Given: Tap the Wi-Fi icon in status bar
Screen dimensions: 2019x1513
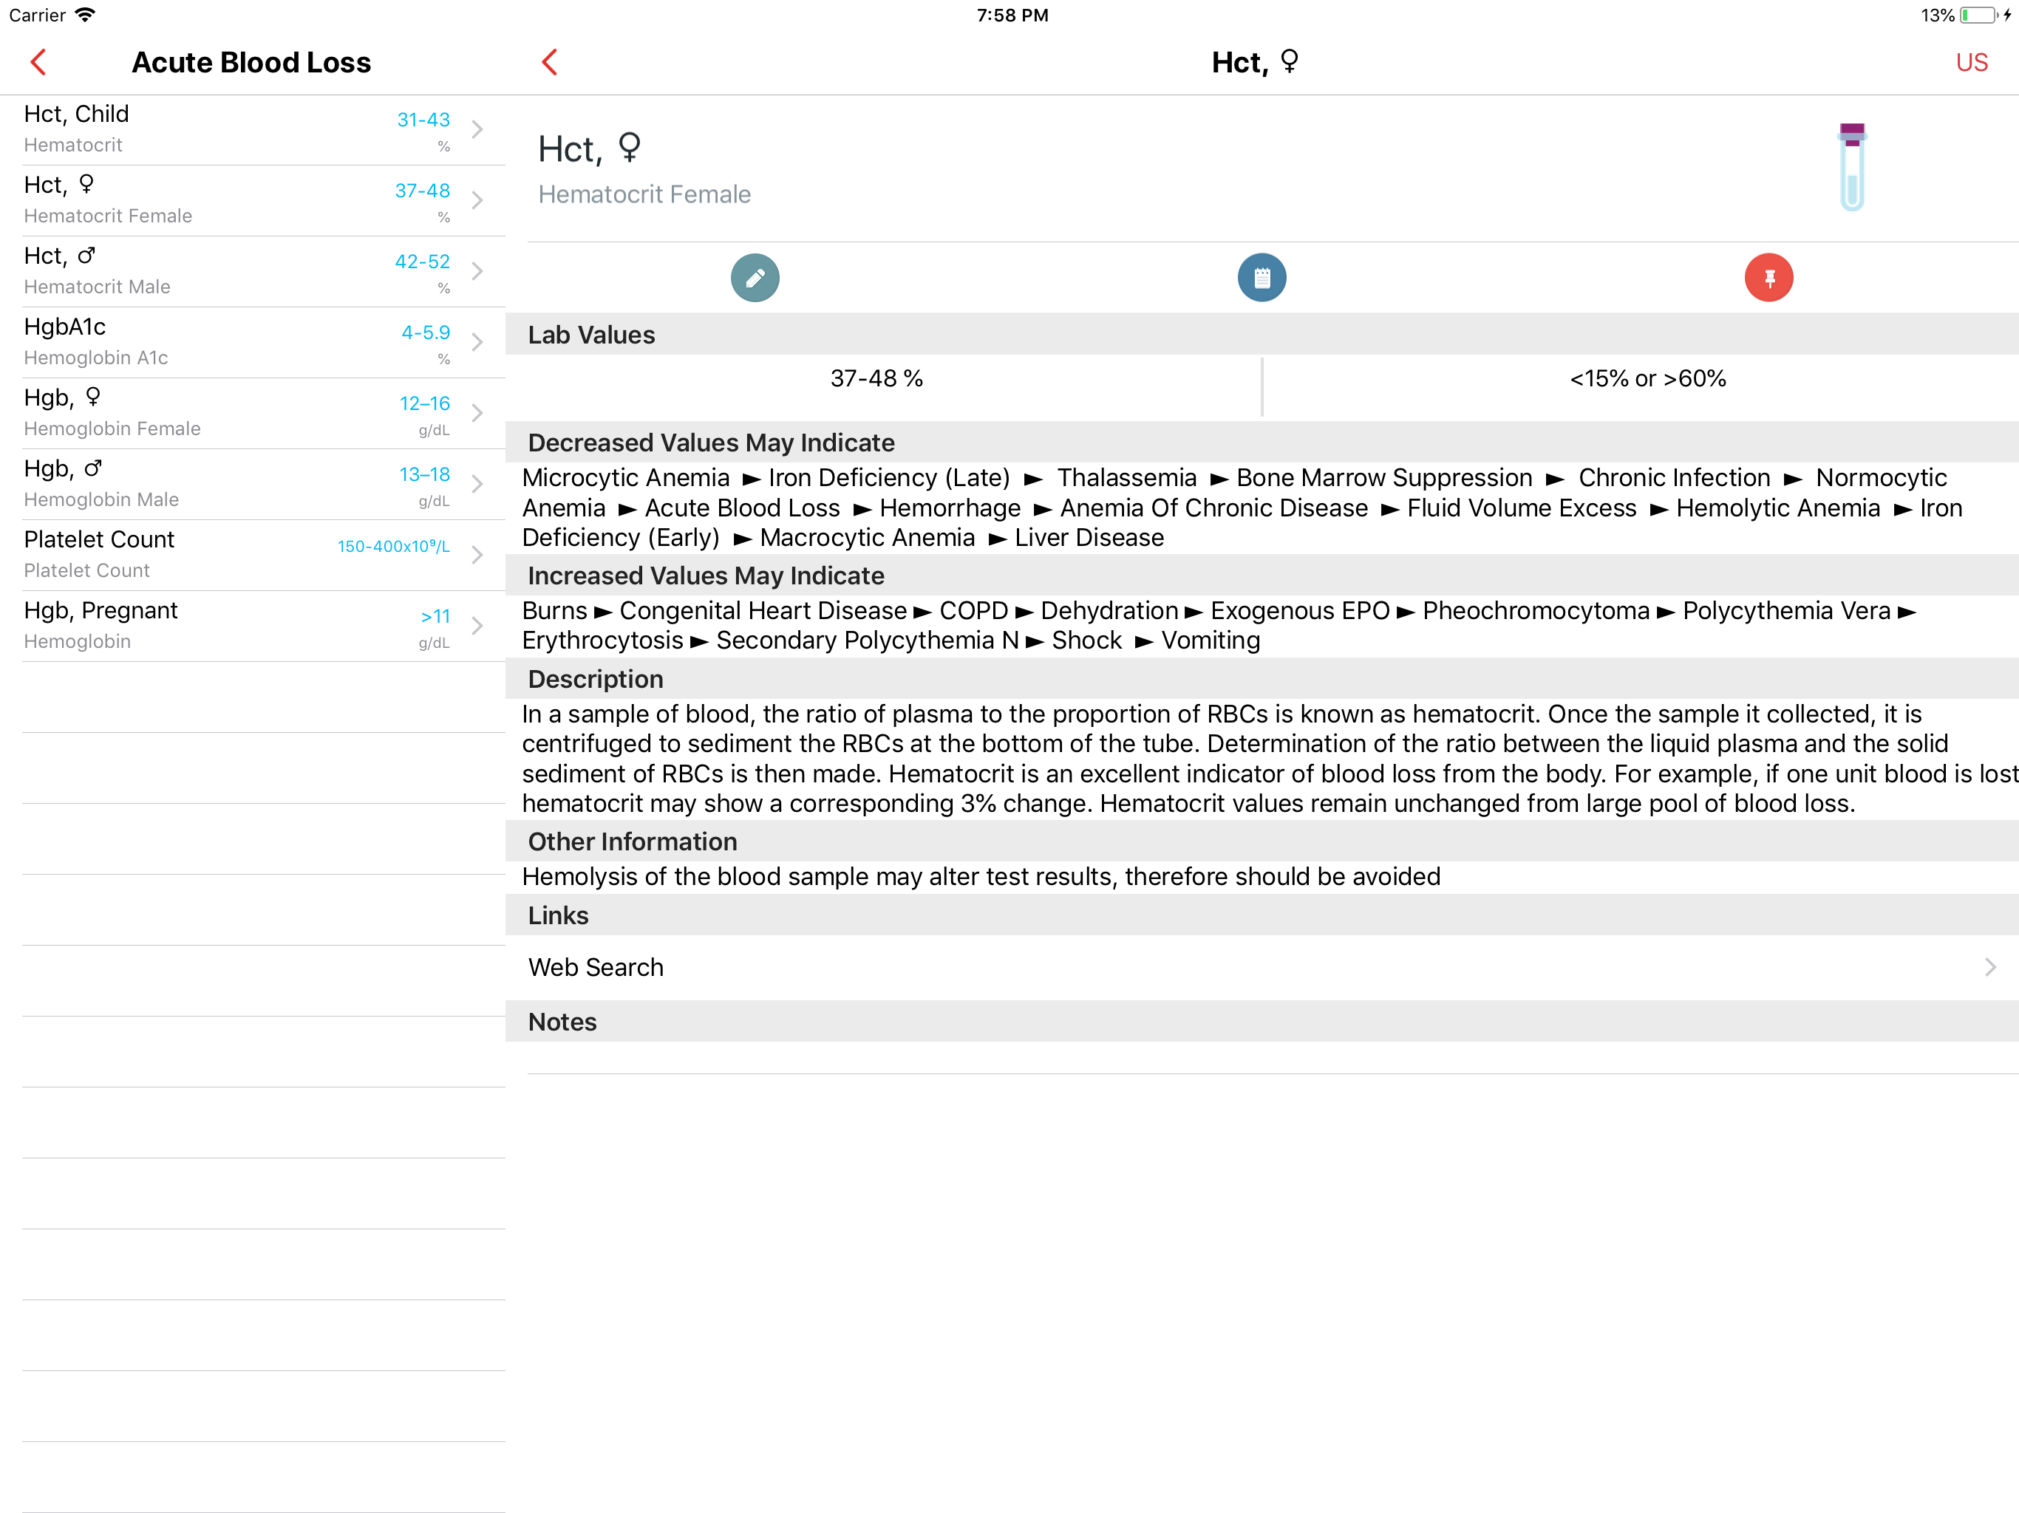Looking at the screenshot, I should coord(85,16).
